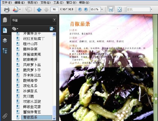This screenshot has width=158, height=121.
Task: Click the zoom in plus button
Action: [x=86, y=9]
